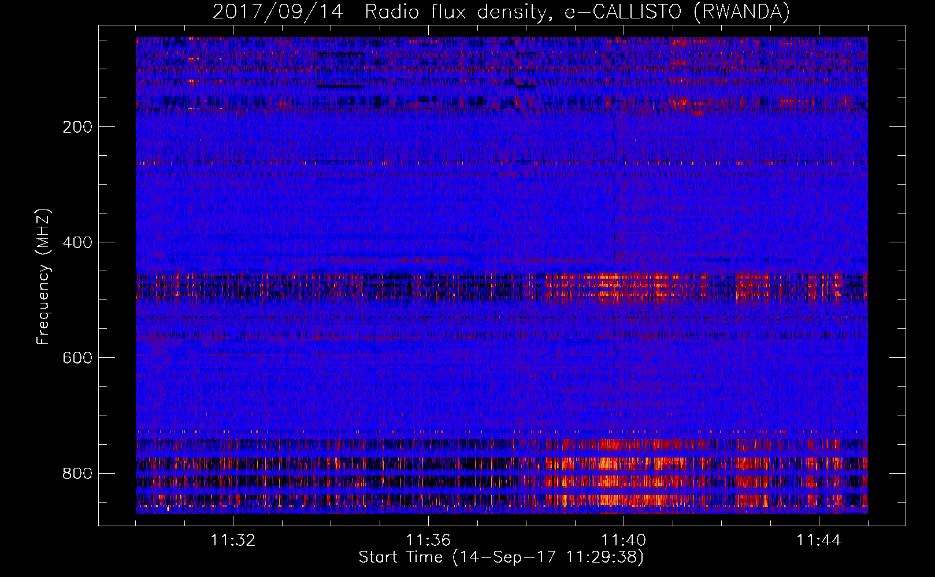This screenshot has width=935, height=577.
Task: Click the 11:44 time tick label
Action: [819, 541]
